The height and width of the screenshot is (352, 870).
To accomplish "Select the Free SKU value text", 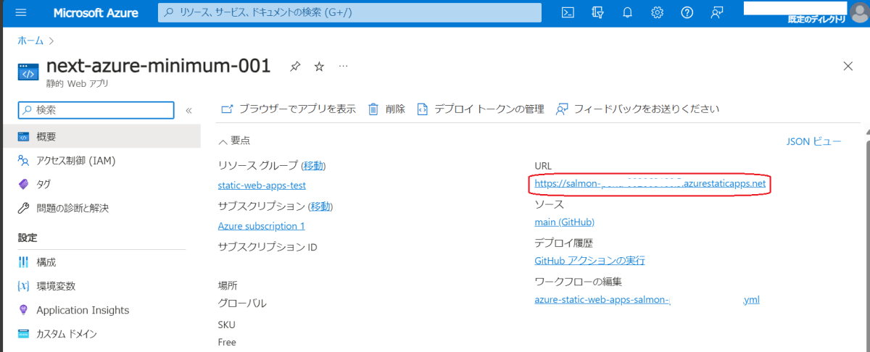I will coord(227,342).
